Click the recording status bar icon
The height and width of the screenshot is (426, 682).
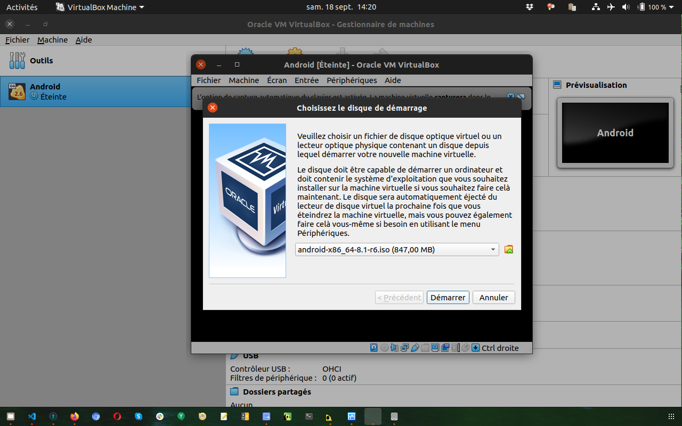(445, 348)
